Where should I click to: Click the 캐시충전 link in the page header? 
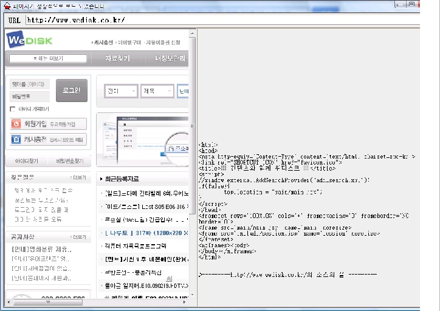pos(103,43)
